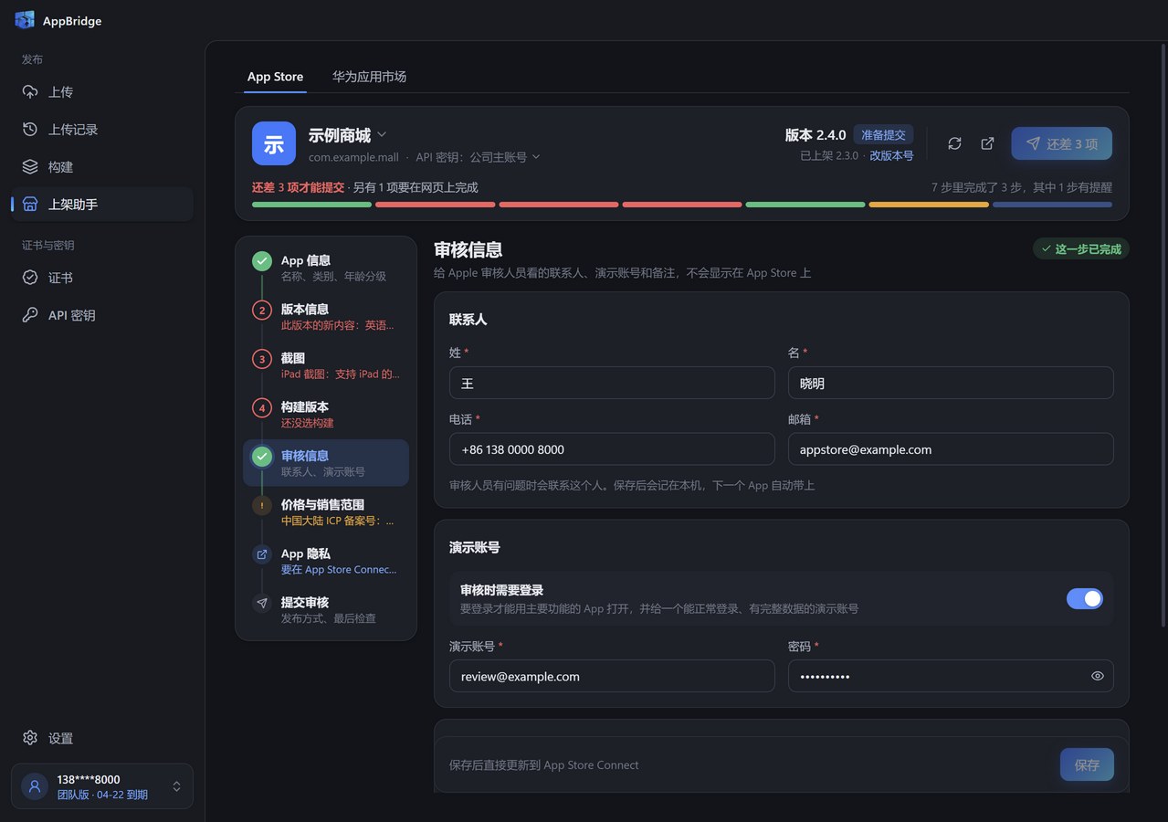Click the vertical scrollbar on right
The width and height of the screenshot is (1168, 822).
(1163, 333)
